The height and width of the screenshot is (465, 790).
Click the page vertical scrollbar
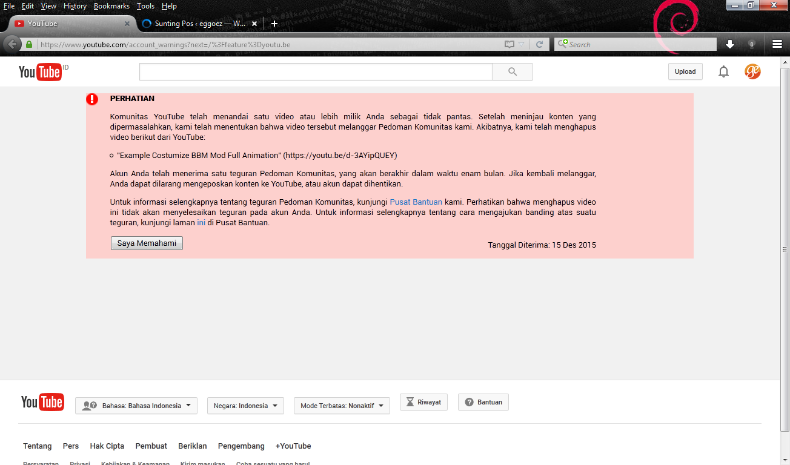(x=785, y=248)
